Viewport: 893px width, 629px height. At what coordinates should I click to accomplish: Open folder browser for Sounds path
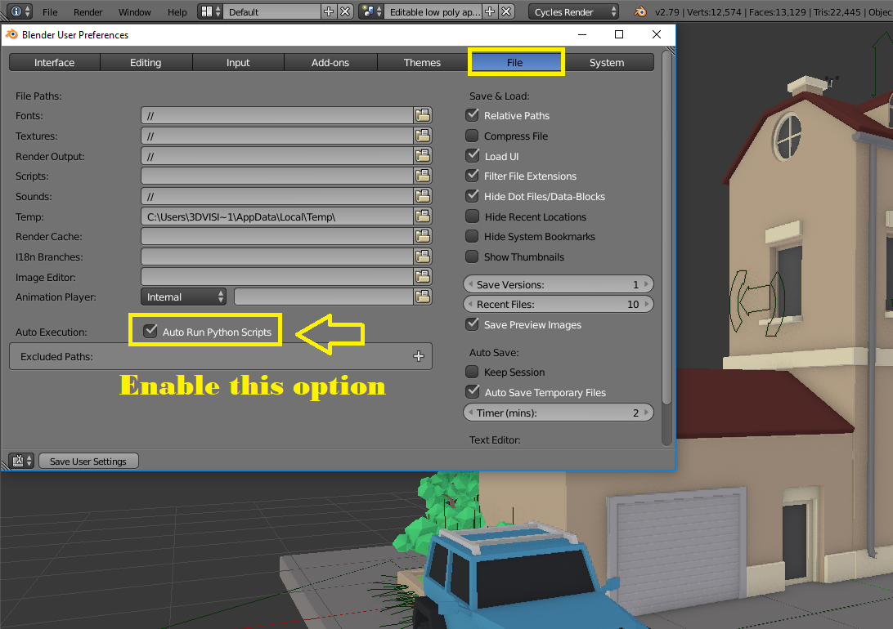click(x=423, y=196)
